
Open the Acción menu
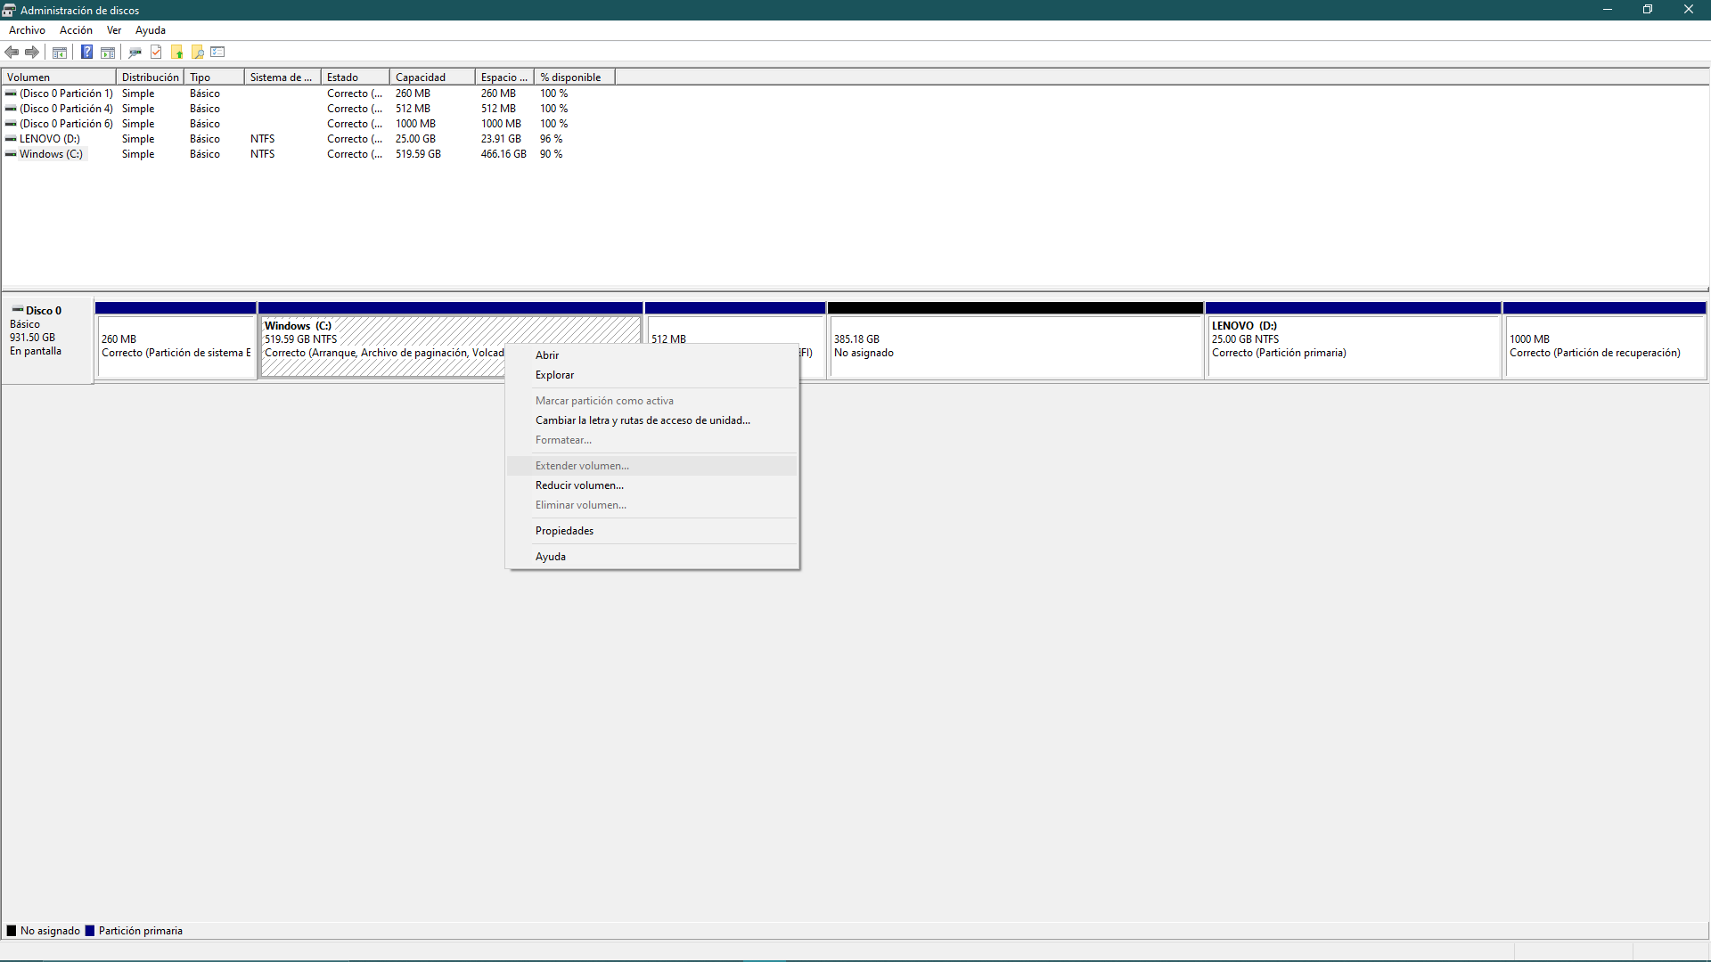pyautogui.click(x=76, y=30)
